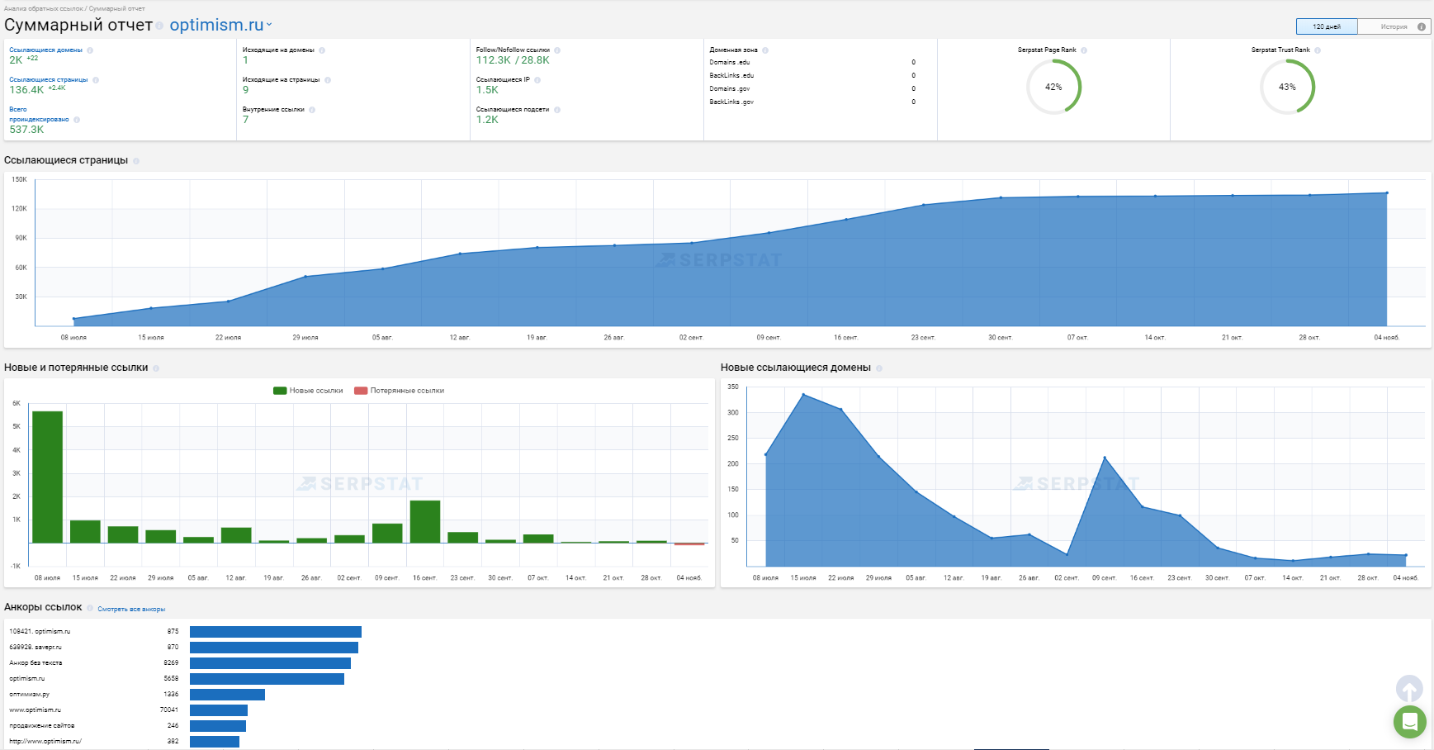
Task: Open info icon by Ссылающиеся страницы chart heading
Action: pos(136,161)
